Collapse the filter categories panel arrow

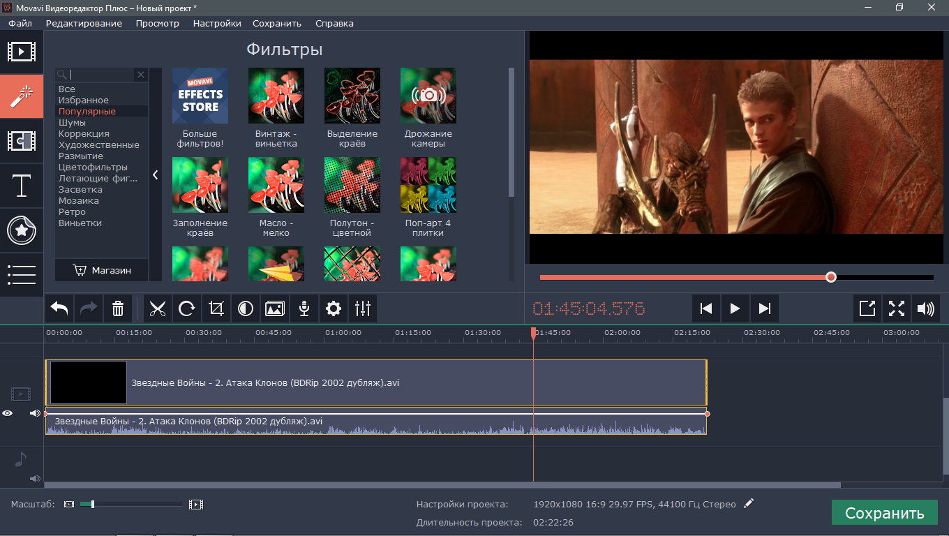[156, 175]
